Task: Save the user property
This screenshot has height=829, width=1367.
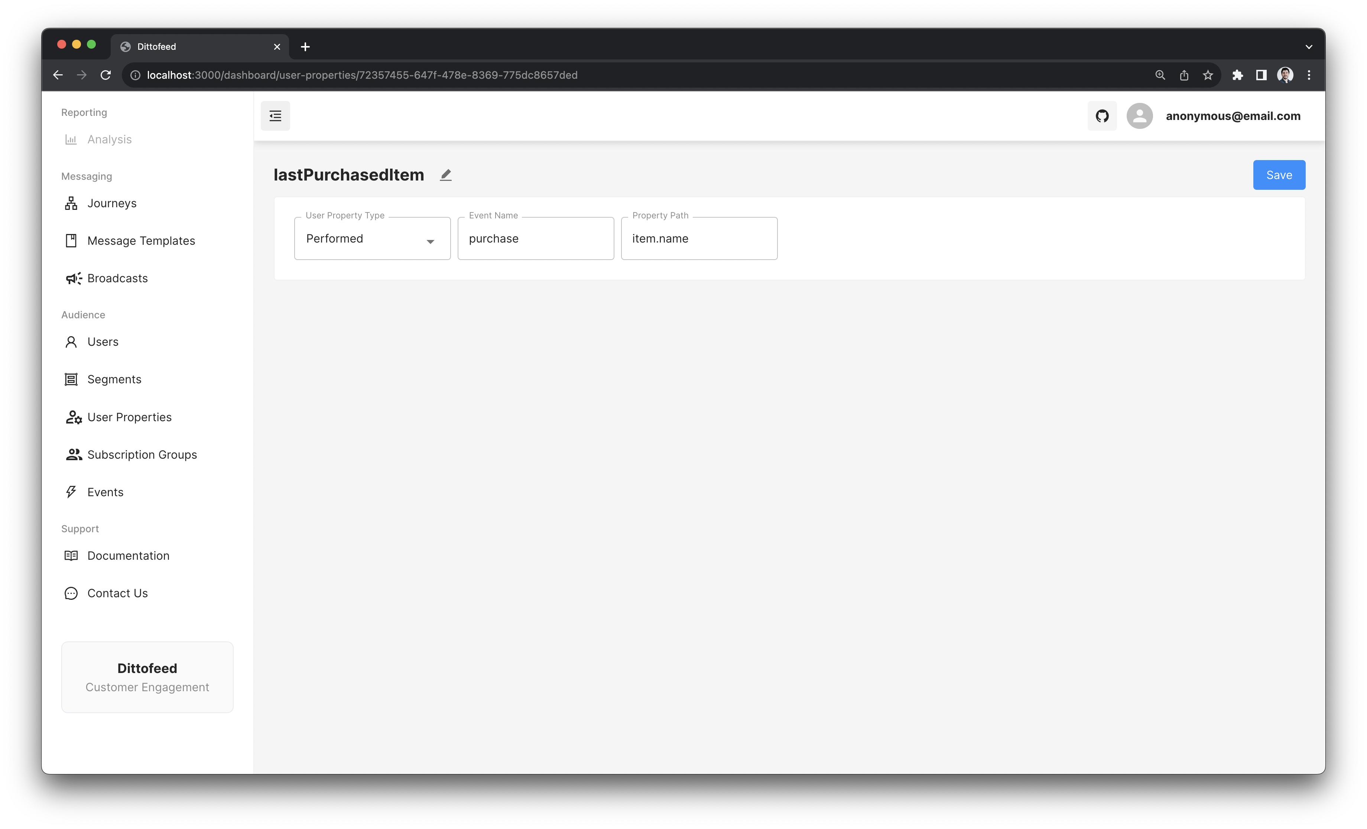Action: tap(1279, 175)
